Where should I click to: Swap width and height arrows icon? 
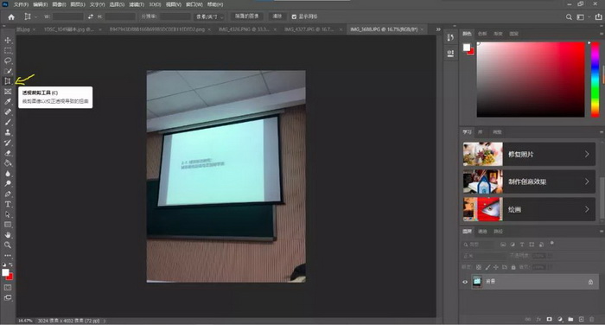pyautogui.click(x=90, y=16)
